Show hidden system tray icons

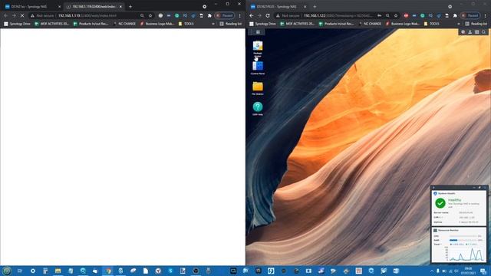432,271
